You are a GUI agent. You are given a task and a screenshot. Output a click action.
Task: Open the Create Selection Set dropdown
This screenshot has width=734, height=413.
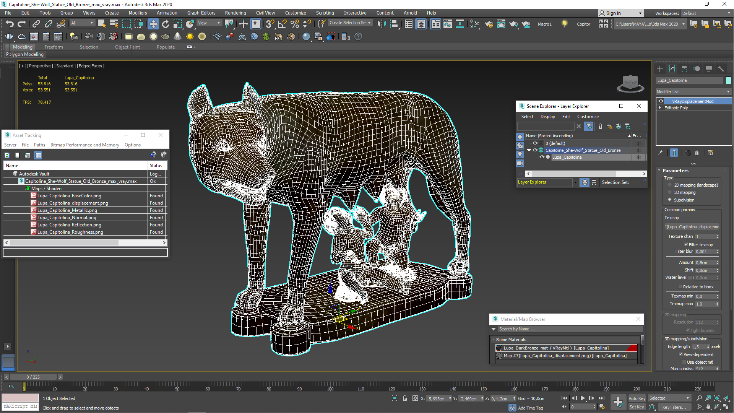(350, 23)
